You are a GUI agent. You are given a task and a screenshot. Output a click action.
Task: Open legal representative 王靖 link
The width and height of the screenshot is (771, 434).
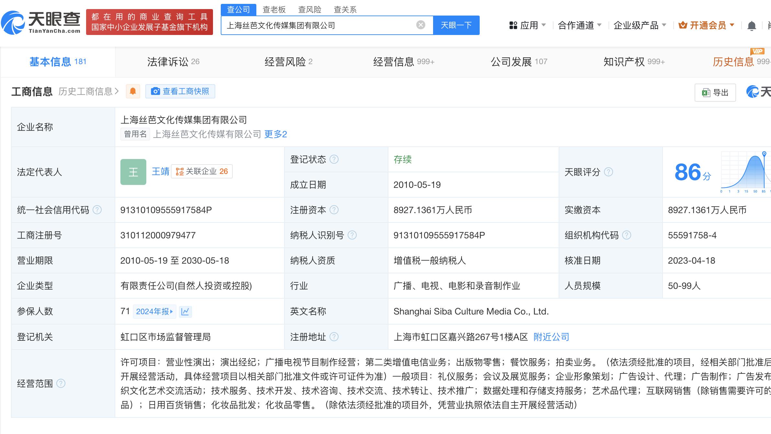pyautogui.click(x=161, y=171)
